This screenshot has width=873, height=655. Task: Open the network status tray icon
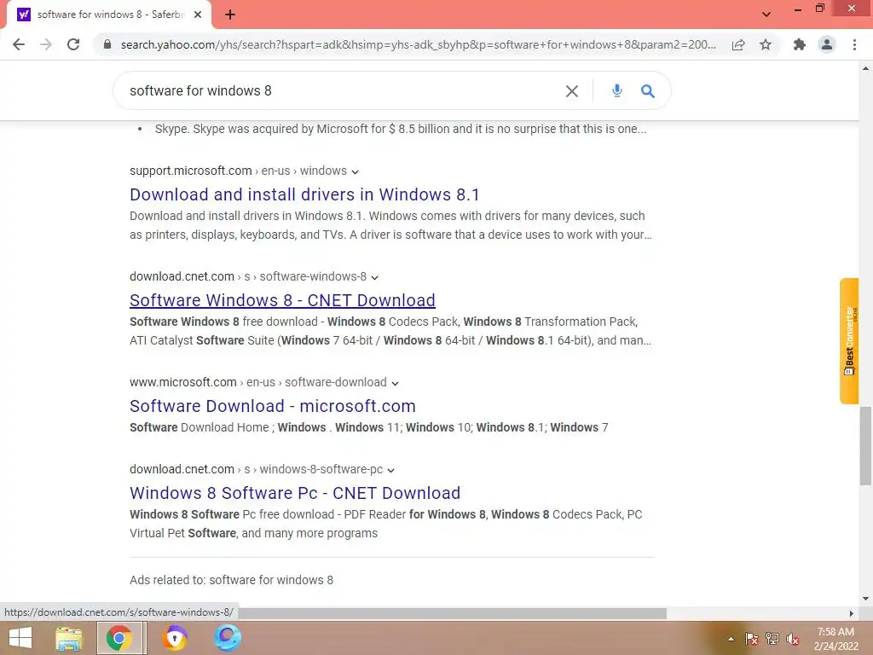click(772, 639)
